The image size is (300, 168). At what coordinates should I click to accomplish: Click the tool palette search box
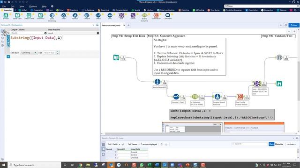(x=261, y=6)
